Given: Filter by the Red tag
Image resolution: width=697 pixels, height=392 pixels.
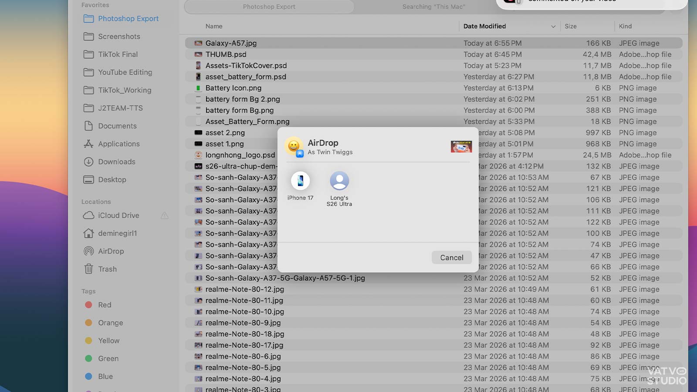Looking at the screenshot, I should (x=105, y=305).
